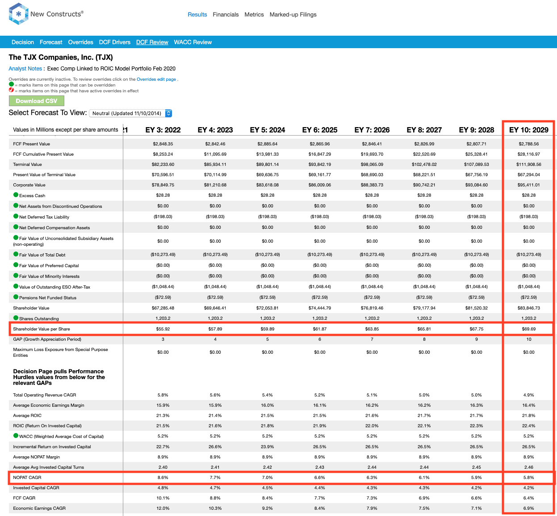Click the $83,846.73 shareholder value cell

(x=529, y=308)
